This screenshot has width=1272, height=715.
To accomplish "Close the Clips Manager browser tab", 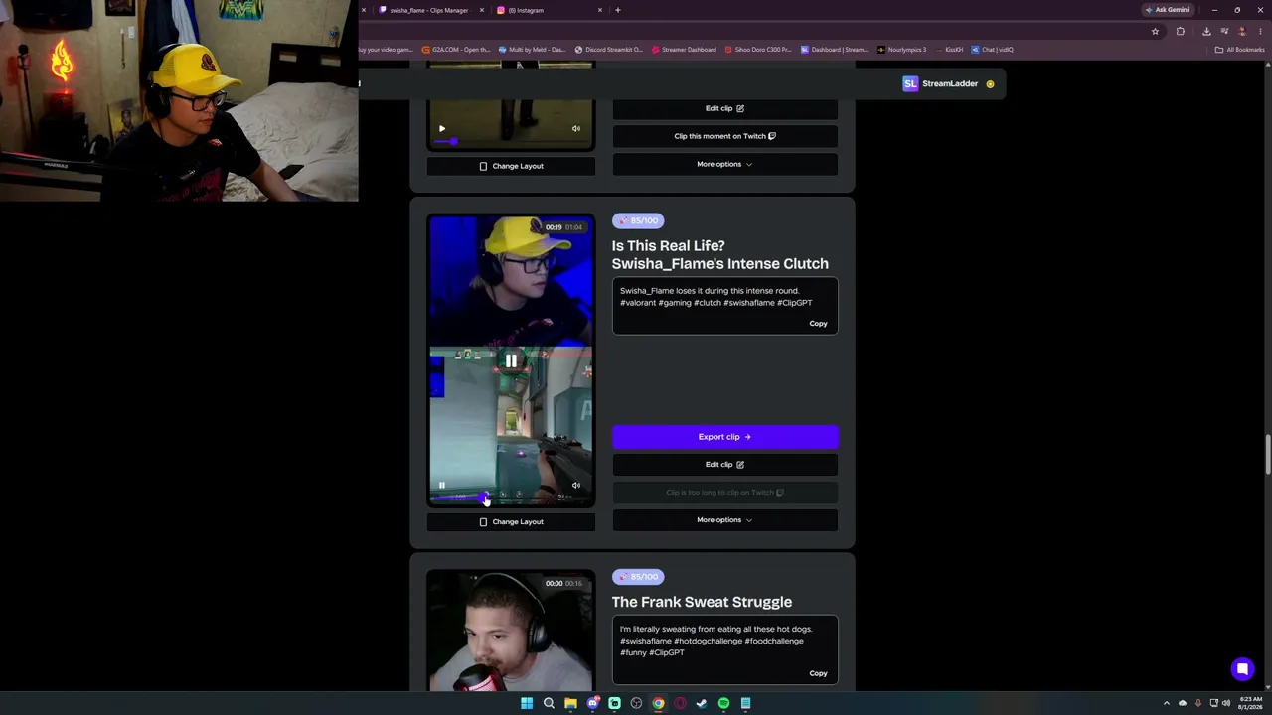I will (x=482, y=10).
